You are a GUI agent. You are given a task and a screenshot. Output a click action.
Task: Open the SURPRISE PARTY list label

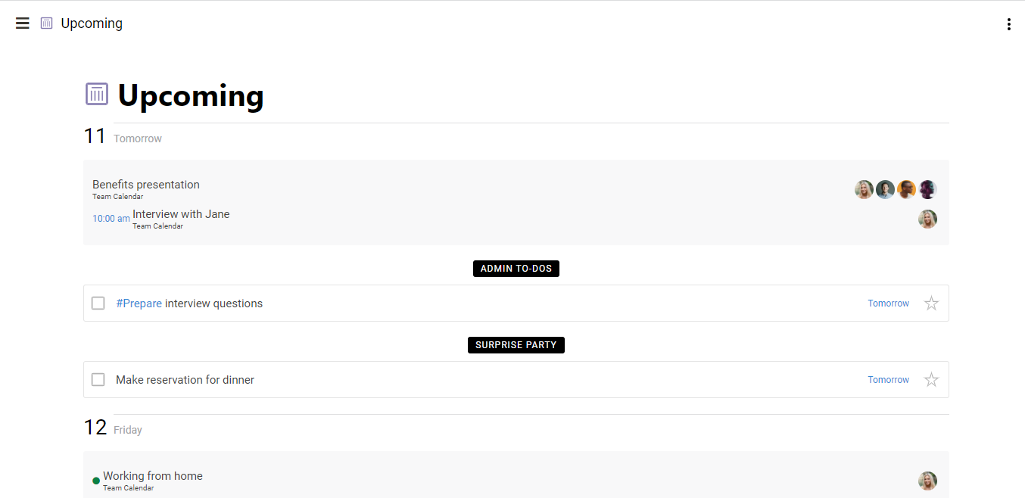[516, 345]
